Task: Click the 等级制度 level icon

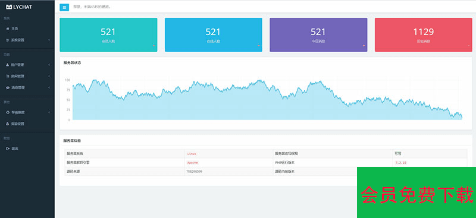Action: 8,112
